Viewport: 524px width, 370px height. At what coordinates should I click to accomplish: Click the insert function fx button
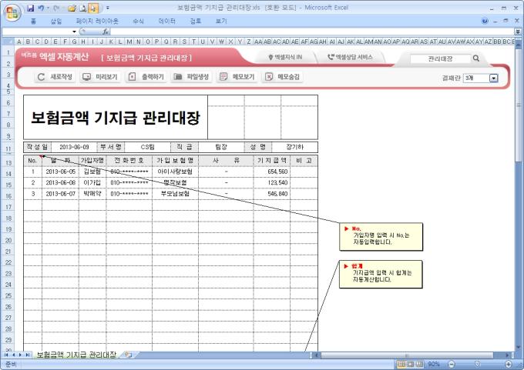coord(106,32)
